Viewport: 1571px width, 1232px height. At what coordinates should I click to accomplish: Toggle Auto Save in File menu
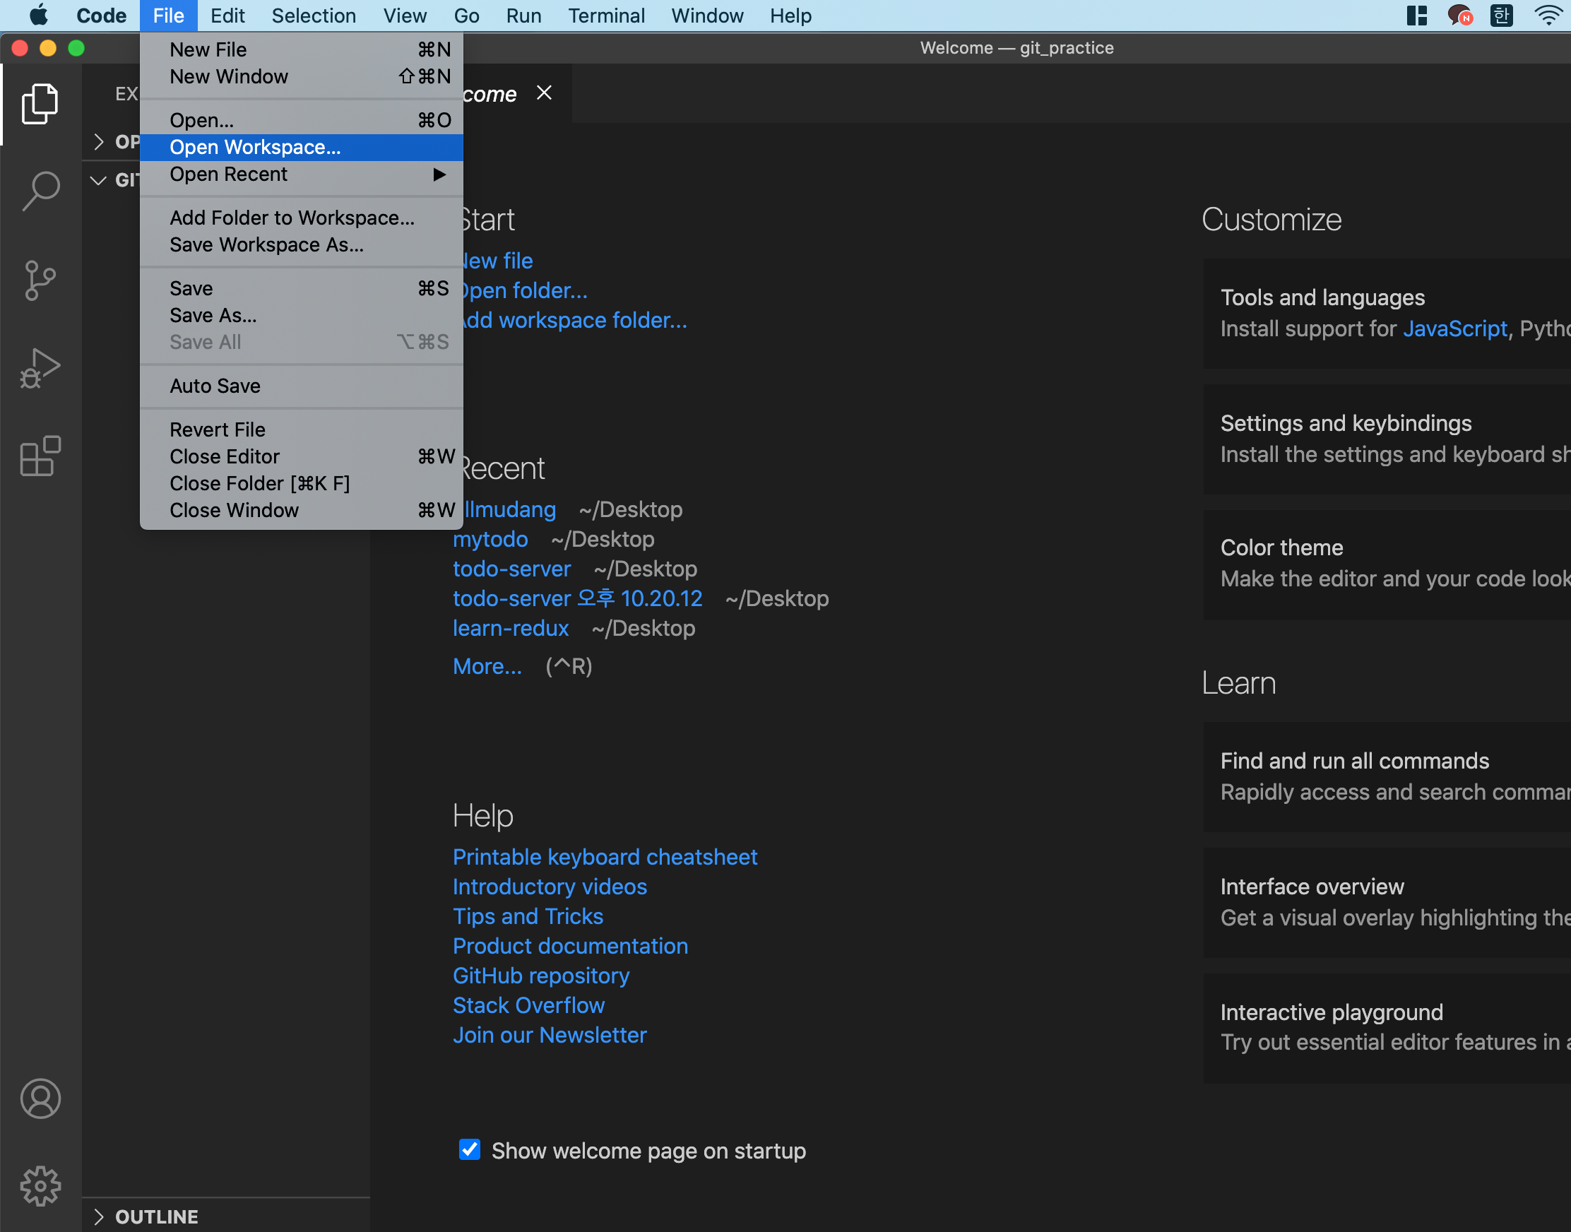point(215,386)
